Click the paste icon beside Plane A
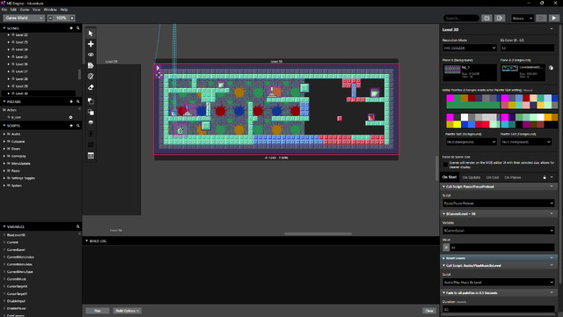The height and width of the screenshot is (317, 563). [x=552, y=68]
